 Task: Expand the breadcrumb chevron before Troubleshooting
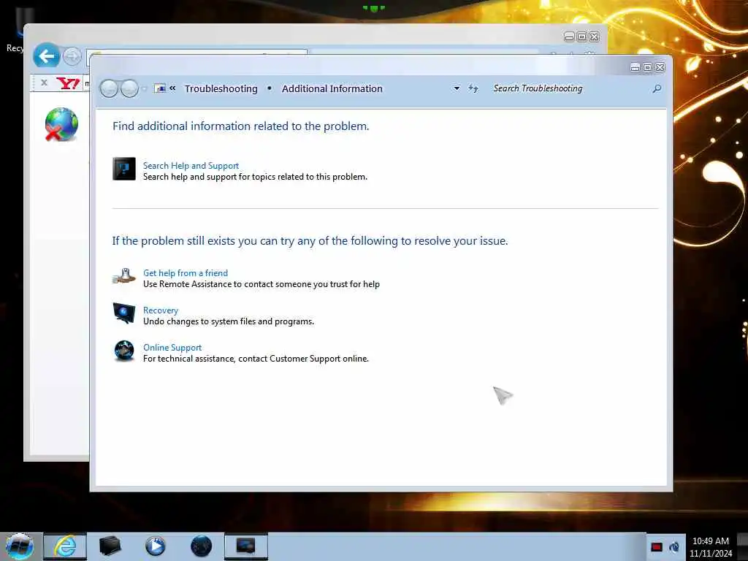pos(172,88)
